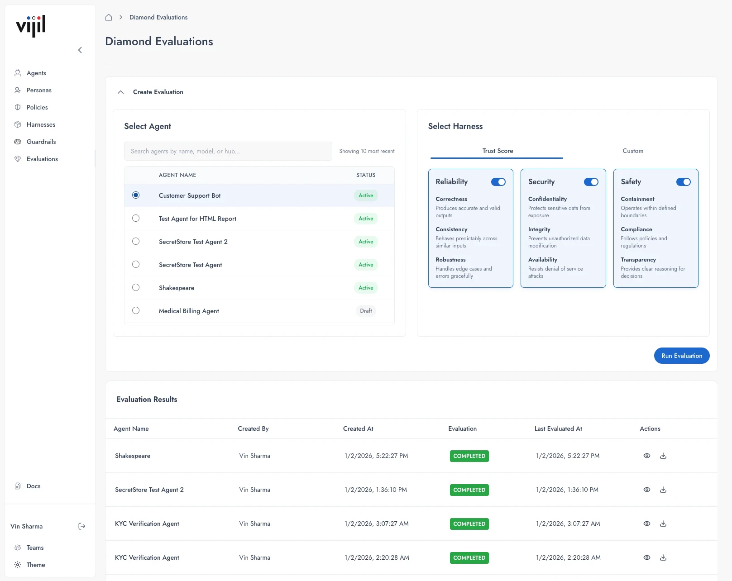Click the agent search field

click(x=228, y=151)
